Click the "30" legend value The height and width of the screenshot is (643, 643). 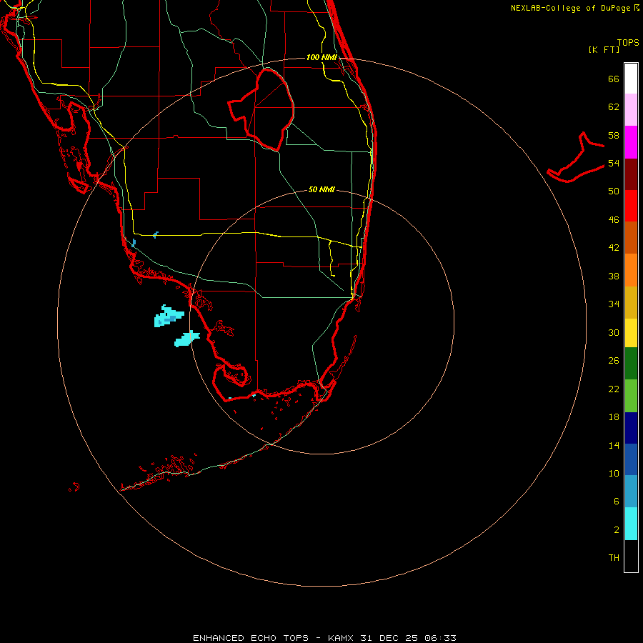[614, 332]
